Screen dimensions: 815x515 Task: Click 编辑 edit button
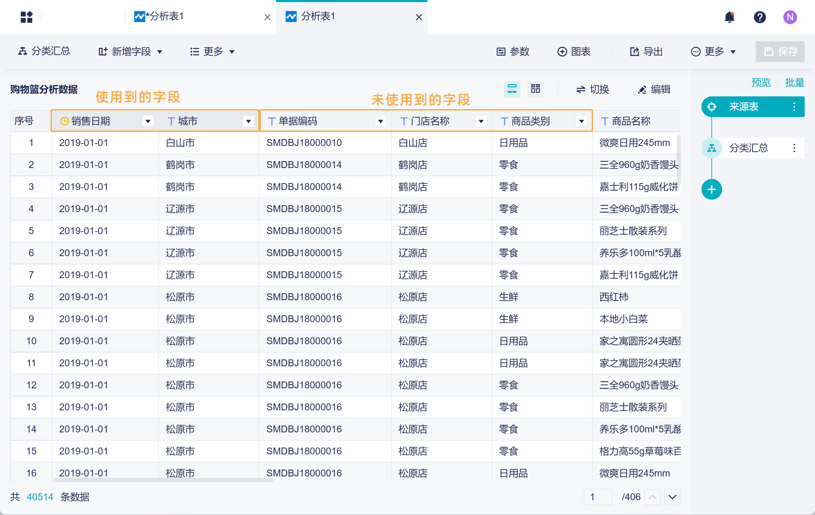(x=654, y=90)
